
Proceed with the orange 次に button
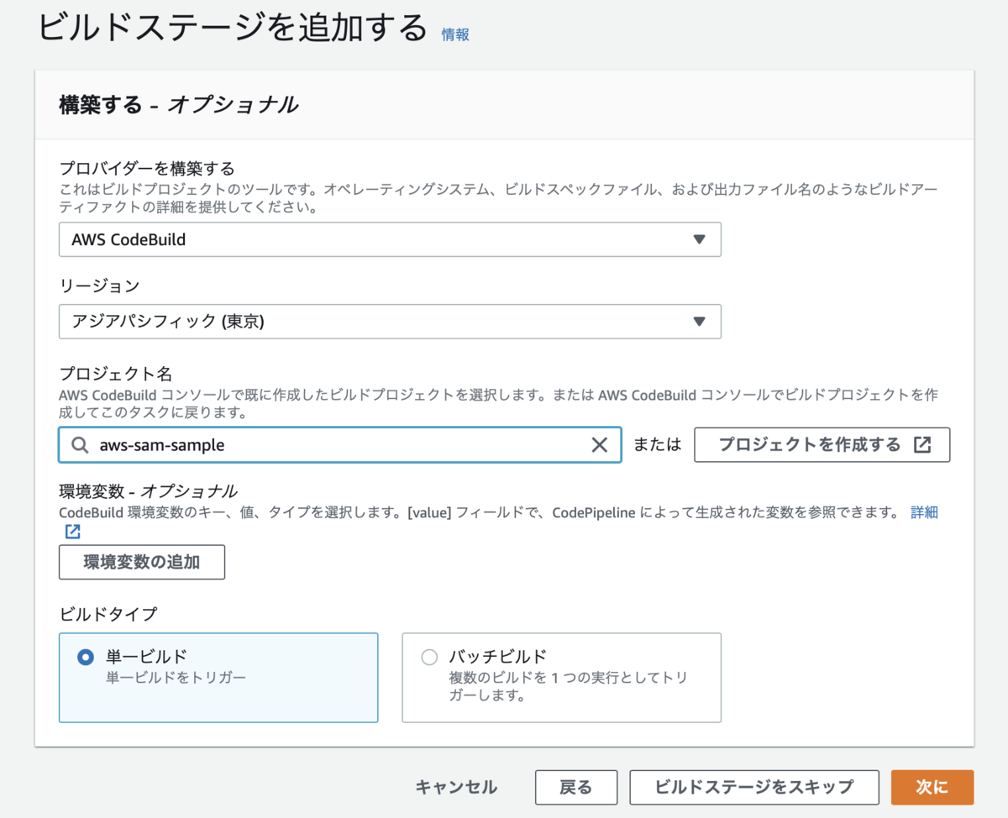click(x=932, y=787)
